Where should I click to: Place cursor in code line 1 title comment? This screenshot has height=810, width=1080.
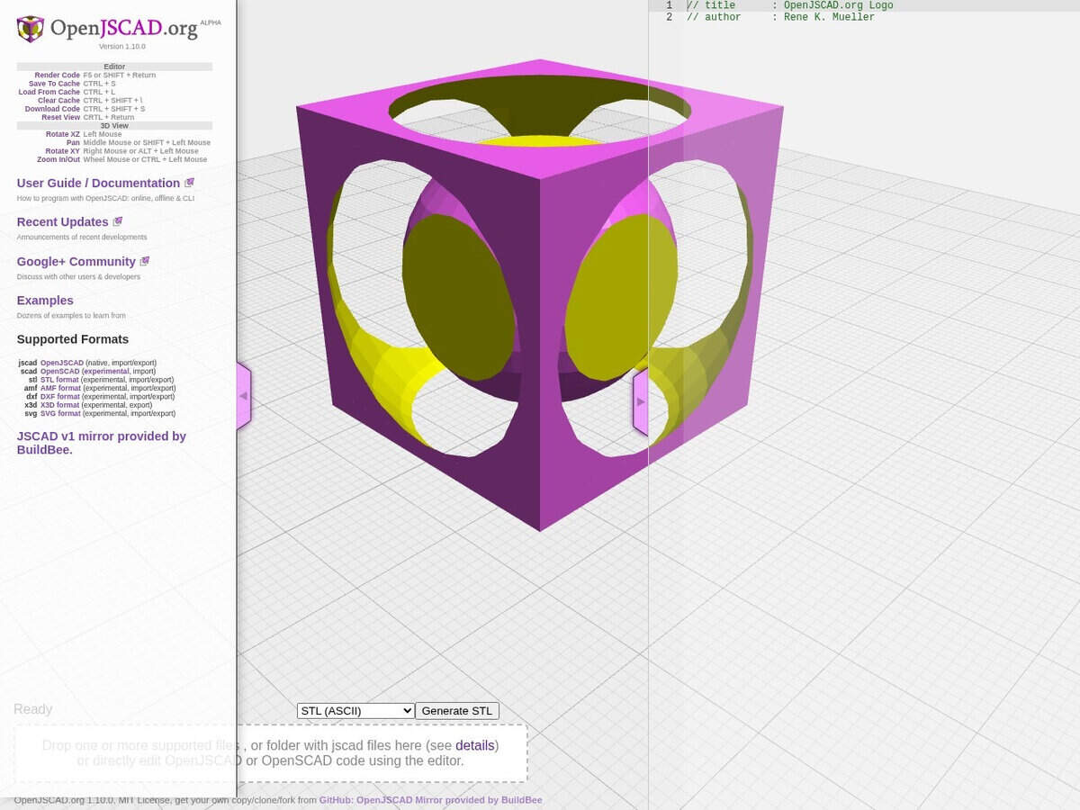[790, 5]
